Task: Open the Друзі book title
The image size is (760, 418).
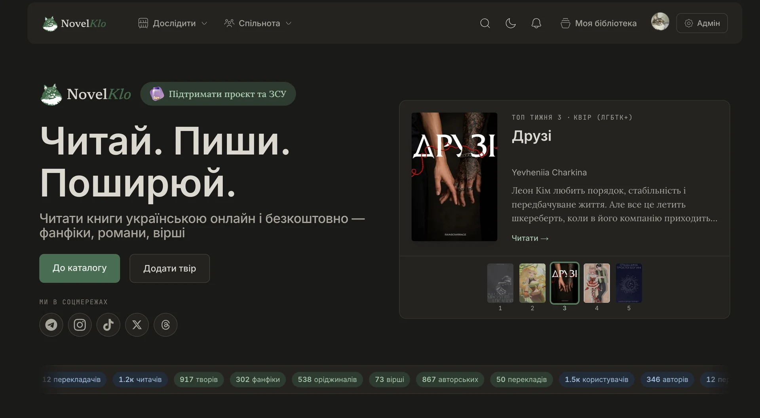Action: tap(531, 136)
